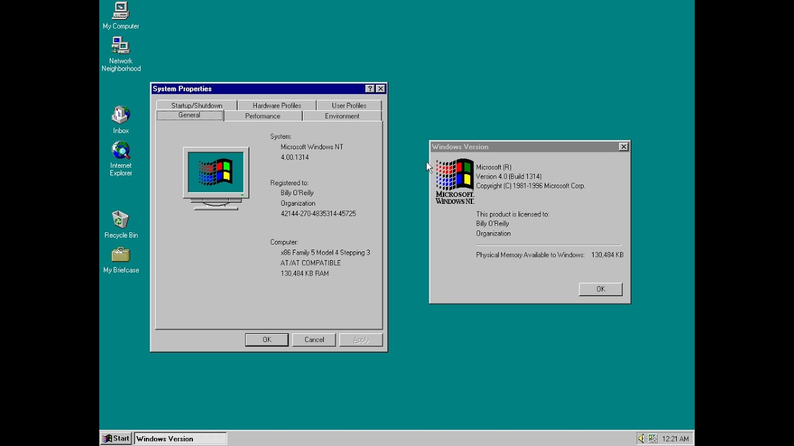This screenshot has width=794, height=446.
Task: Switch to the Startup/Shutdown tab
Action: point(197,105)
